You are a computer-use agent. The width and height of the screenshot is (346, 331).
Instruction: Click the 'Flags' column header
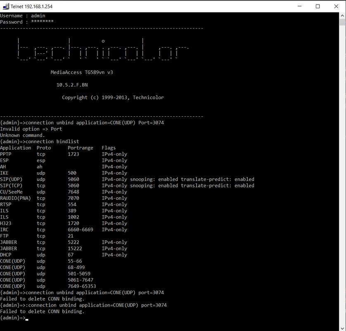[x=109, y=148]
